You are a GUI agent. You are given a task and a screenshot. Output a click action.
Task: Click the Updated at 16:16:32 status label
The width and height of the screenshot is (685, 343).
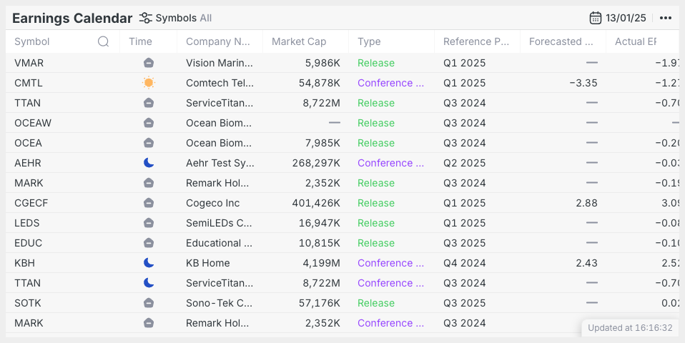click(x=630, y=328)
